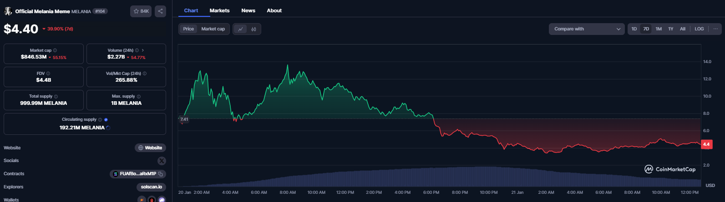Click the $2.27B volume value
This screenshot has width=725, height=202.
(116, 57)
